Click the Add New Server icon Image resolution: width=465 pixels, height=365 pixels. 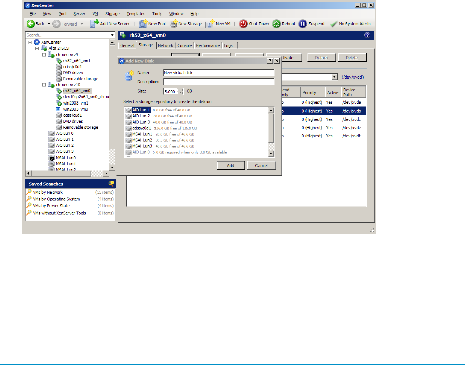[94, 24]
